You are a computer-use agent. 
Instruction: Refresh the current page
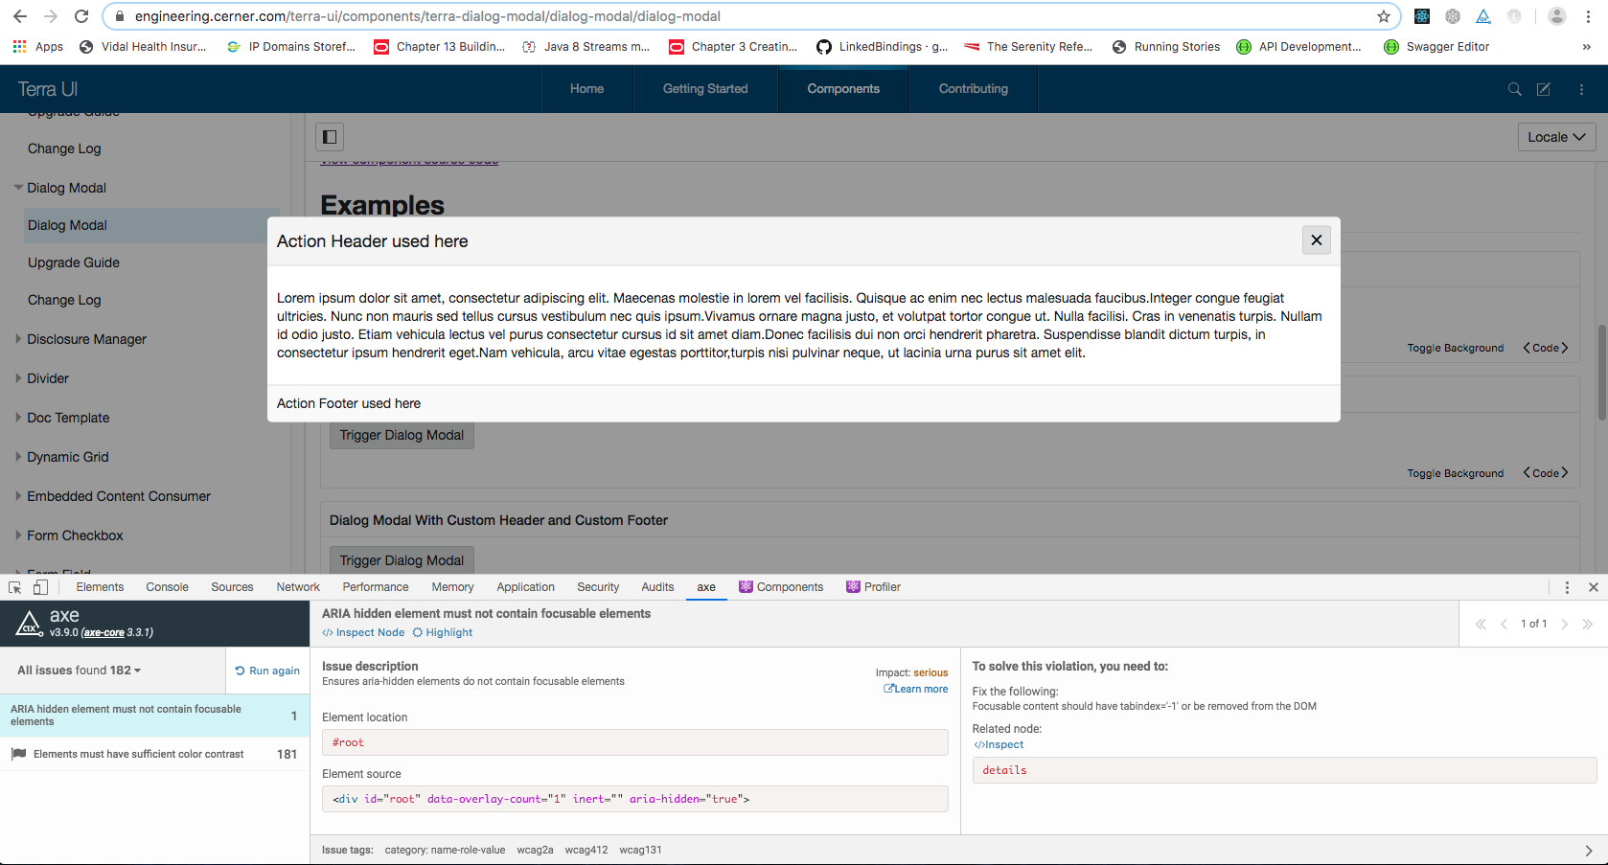click(80, 15)
